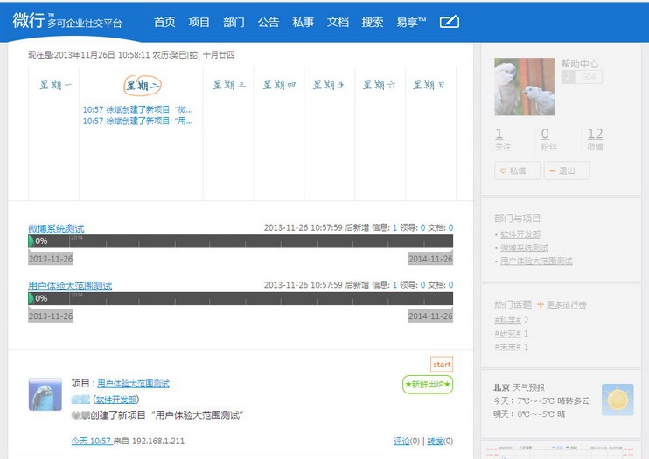
Task: Click 文档 count for 用户体验大范围测试
Action: click(450, 285)
